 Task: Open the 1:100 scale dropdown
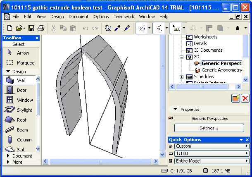pos(212,153)
